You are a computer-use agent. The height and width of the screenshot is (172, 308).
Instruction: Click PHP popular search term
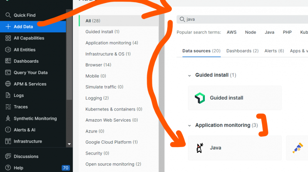287,32
